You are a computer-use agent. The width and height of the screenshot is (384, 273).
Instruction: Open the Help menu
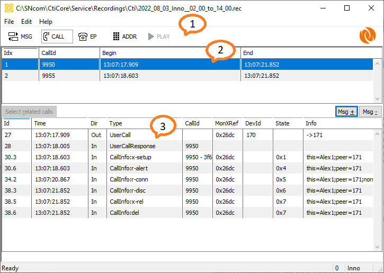(46, 22)
